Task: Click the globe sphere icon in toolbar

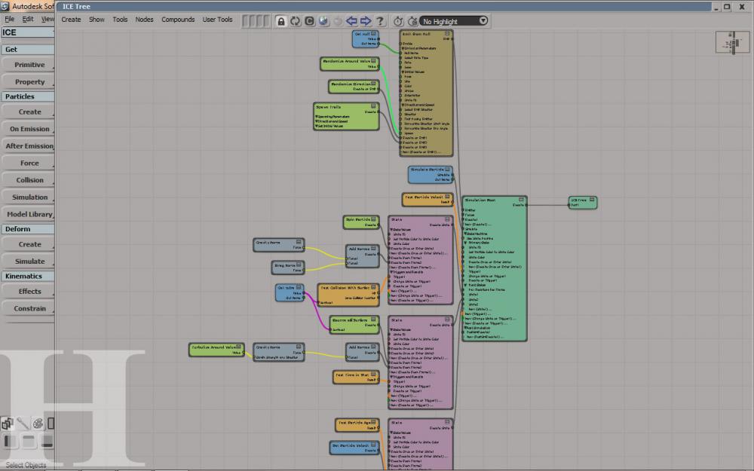Action: coord(323,21)
